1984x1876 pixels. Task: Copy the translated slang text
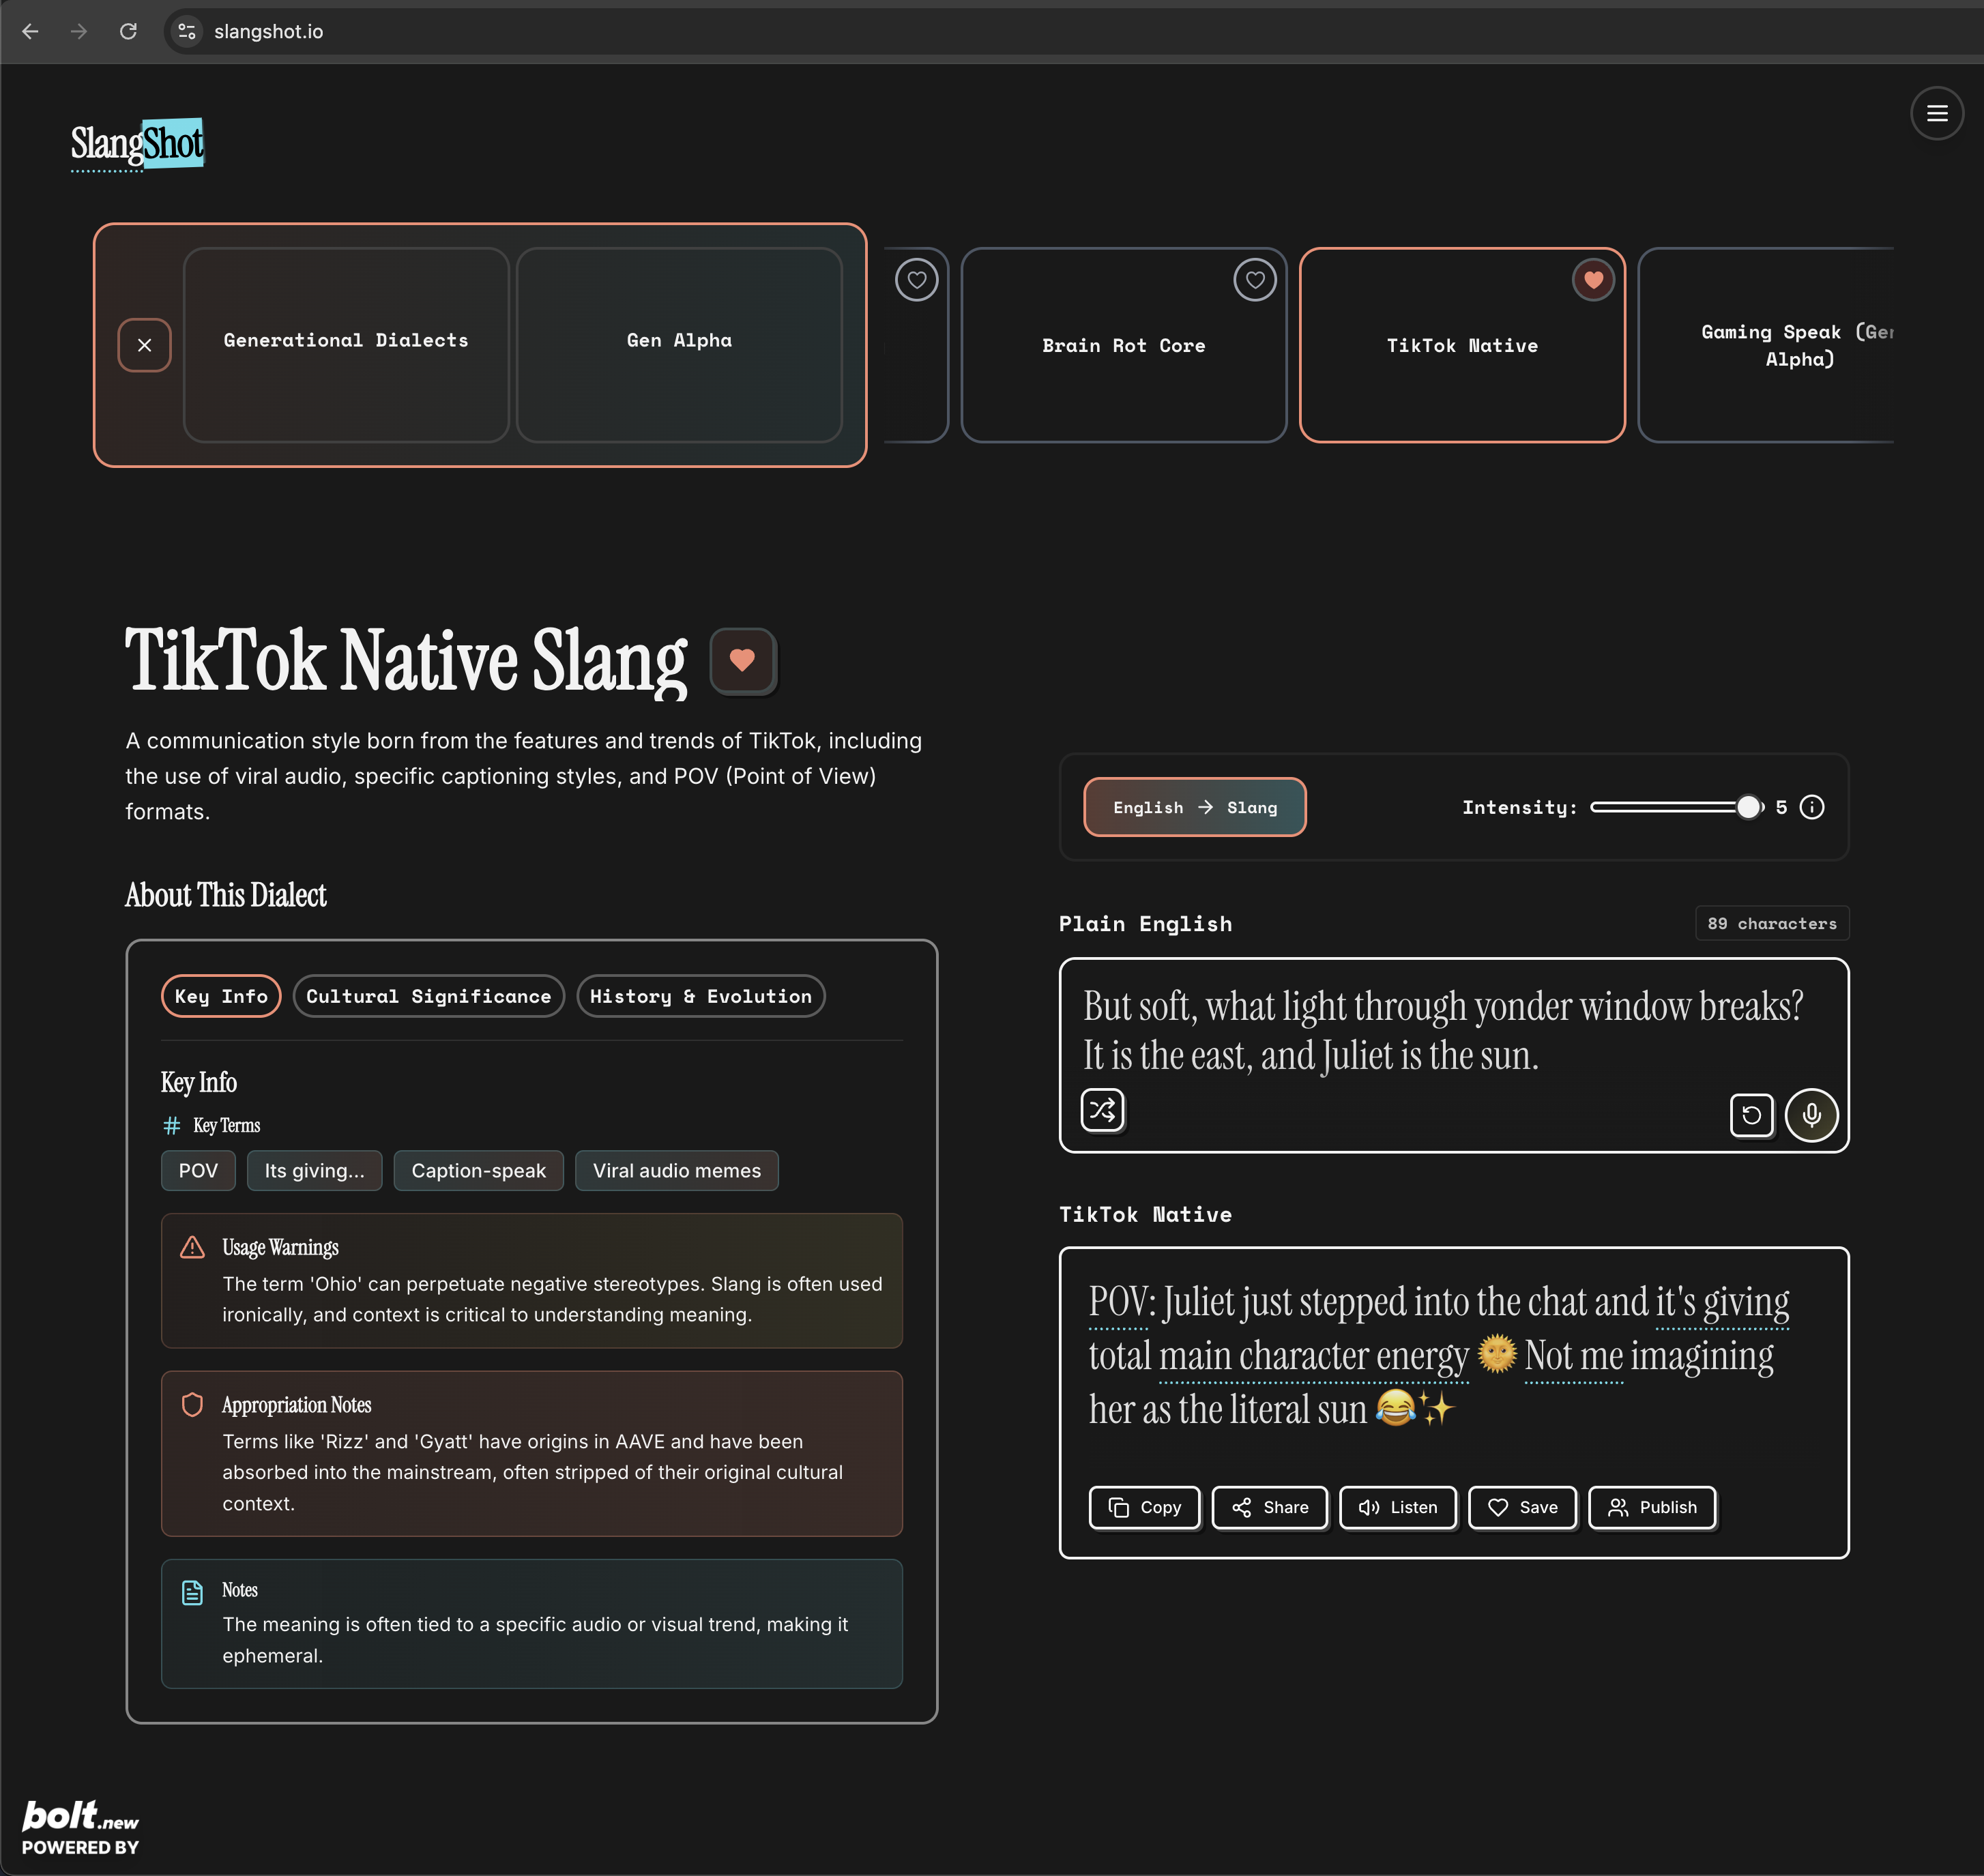tap(1144, 1507)
